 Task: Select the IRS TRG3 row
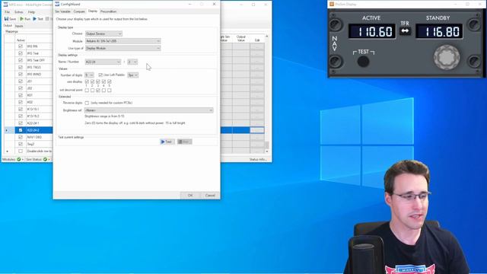point(33,68)
